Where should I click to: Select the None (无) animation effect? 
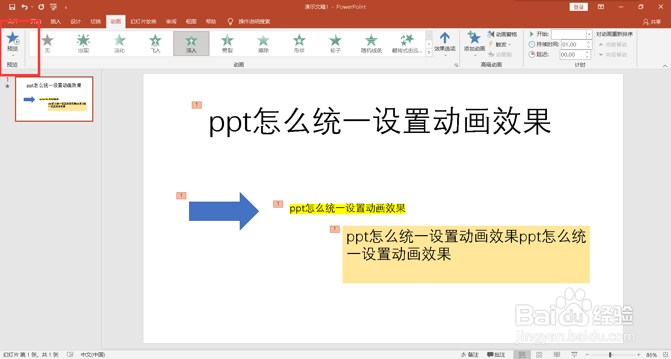47,44
